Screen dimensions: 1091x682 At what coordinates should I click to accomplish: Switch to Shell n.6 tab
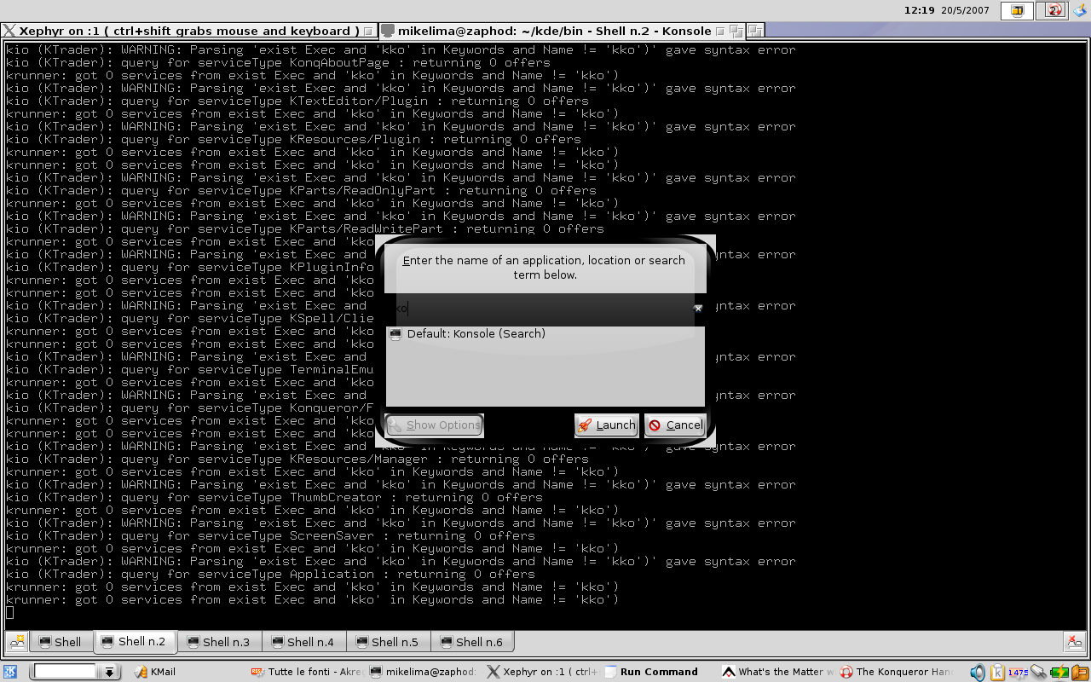click(x=472, y=642)
